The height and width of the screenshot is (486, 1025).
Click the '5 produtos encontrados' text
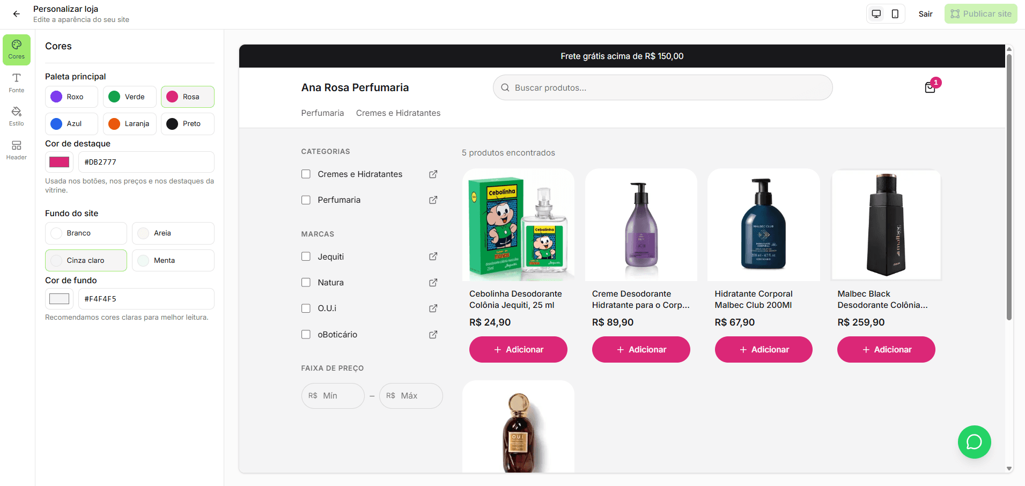coord(508,153)
